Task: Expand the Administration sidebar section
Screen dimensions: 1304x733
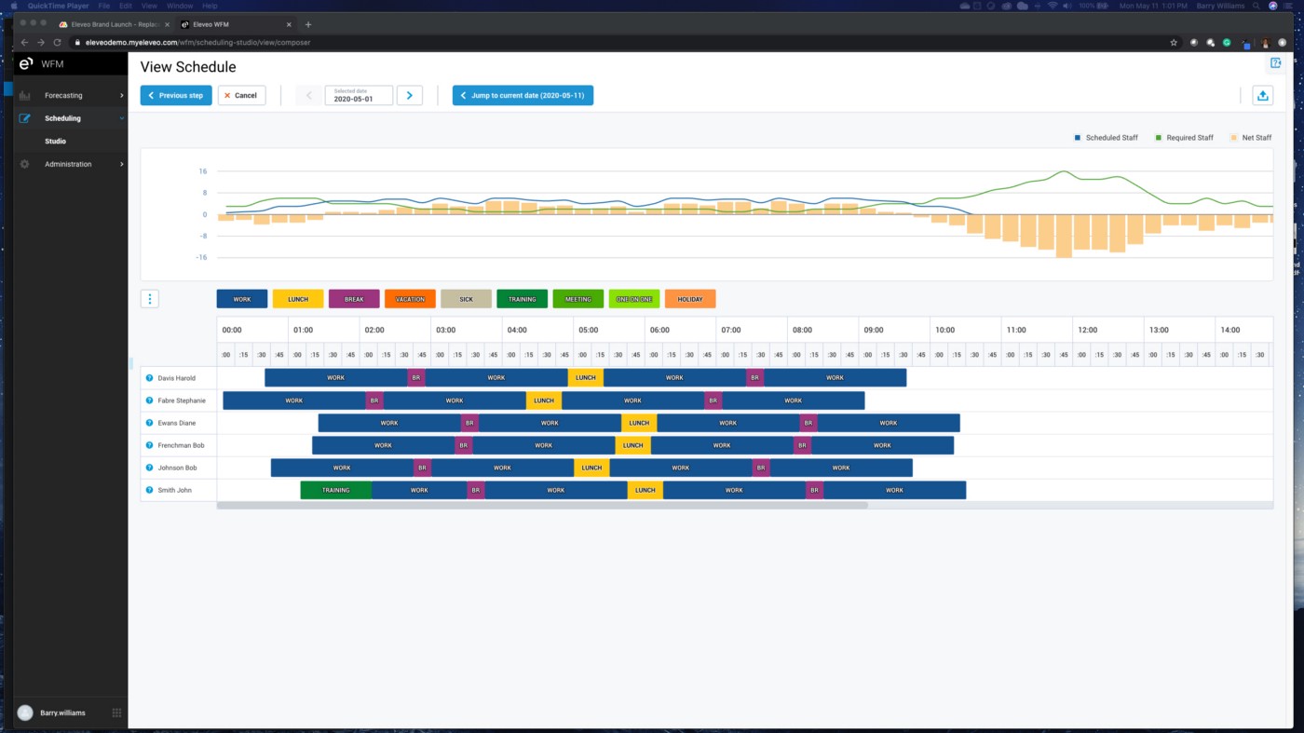Action: click(x=71, y=164)
